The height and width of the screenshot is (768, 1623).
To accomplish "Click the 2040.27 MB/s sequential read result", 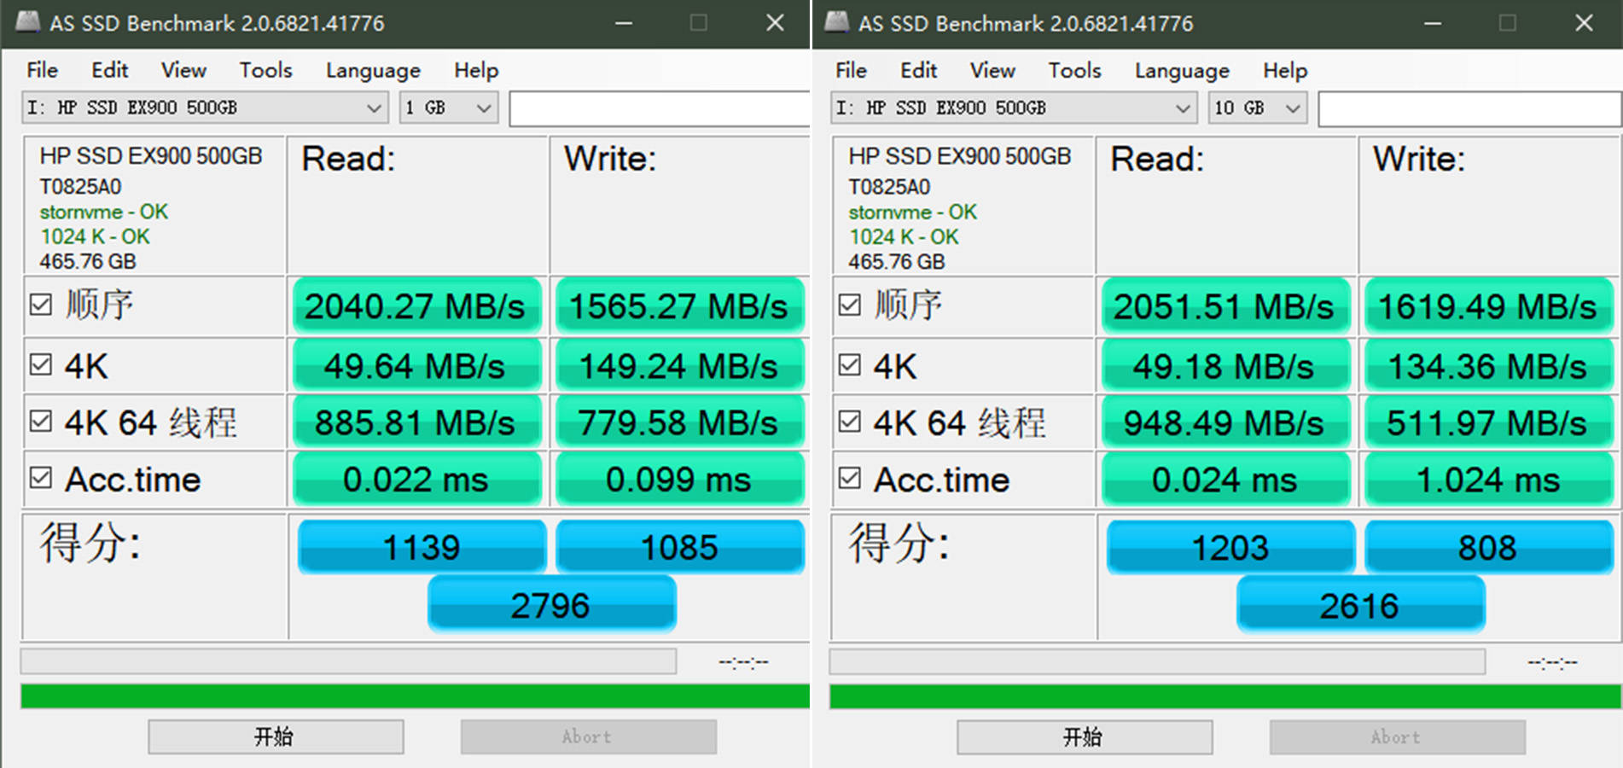I will (x=416, y=305).
